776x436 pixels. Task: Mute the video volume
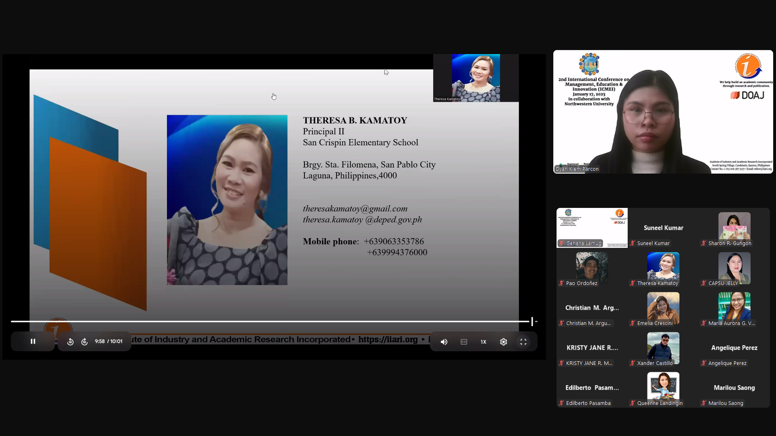tap(444, 342)
